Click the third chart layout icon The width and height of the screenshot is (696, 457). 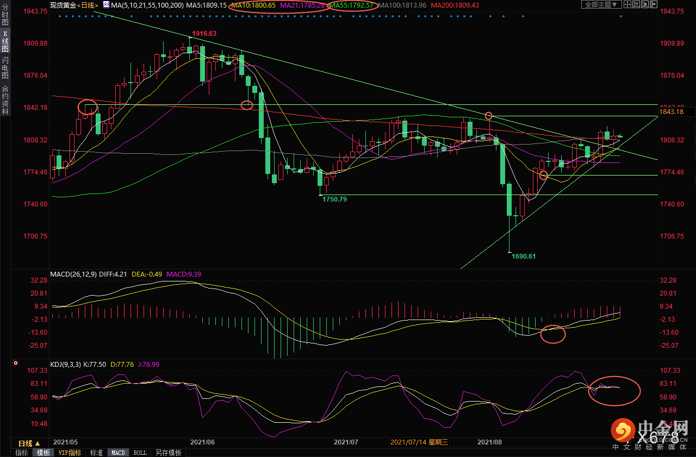tap(645, 4)
